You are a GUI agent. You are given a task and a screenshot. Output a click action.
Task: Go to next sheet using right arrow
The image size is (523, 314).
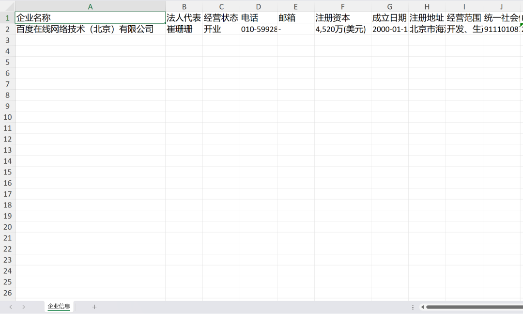click(x=23, y=307)
